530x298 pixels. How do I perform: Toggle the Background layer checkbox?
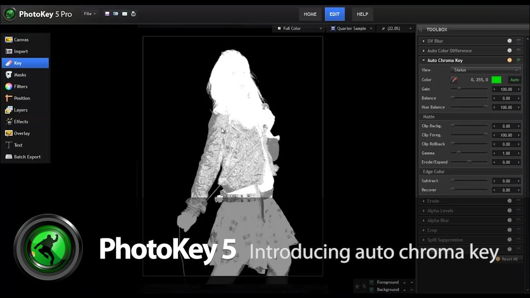click(x=371, y=289)
